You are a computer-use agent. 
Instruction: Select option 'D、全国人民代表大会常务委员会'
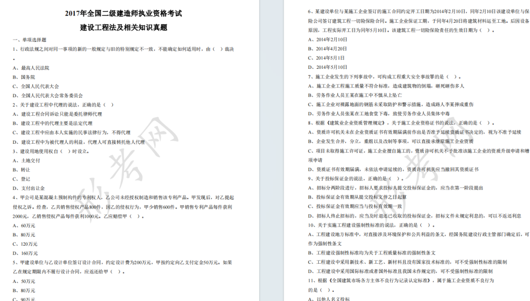click(48, 96)
